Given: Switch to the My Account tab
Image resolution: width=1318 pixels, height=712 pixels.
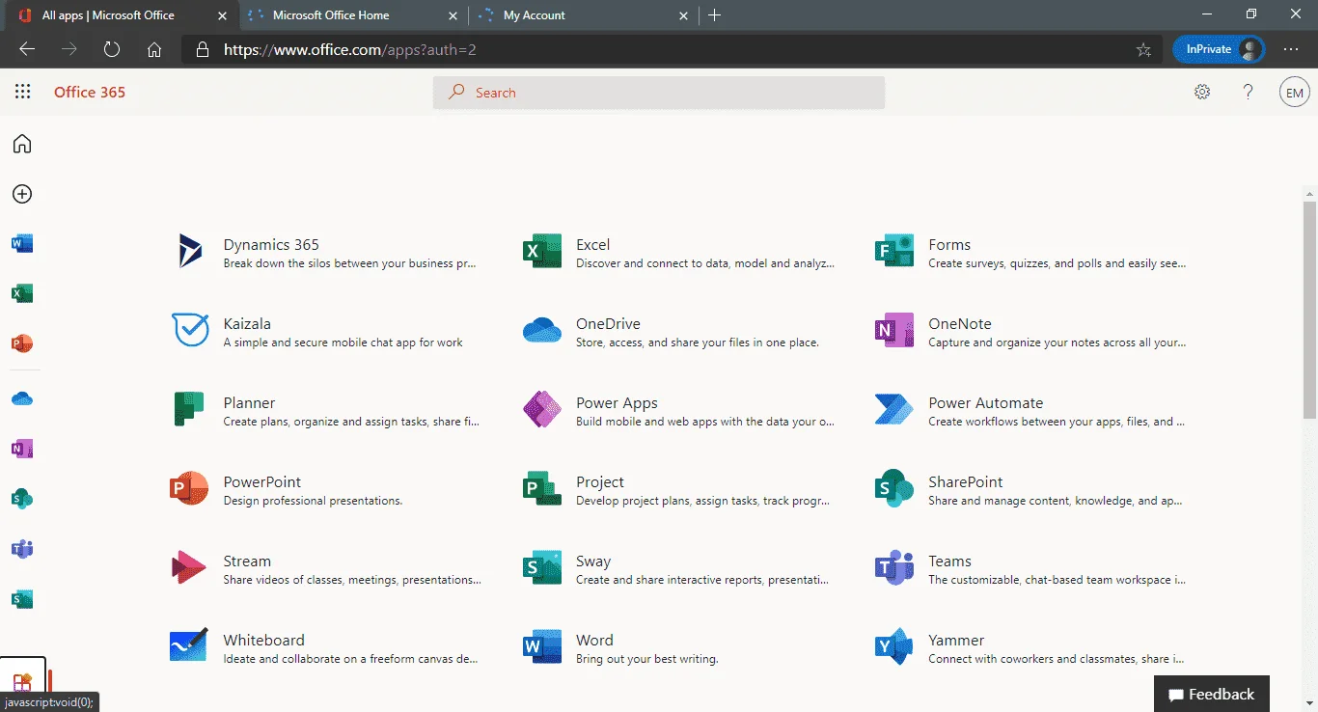Looking at the screenshot, I should click(583, 15).
